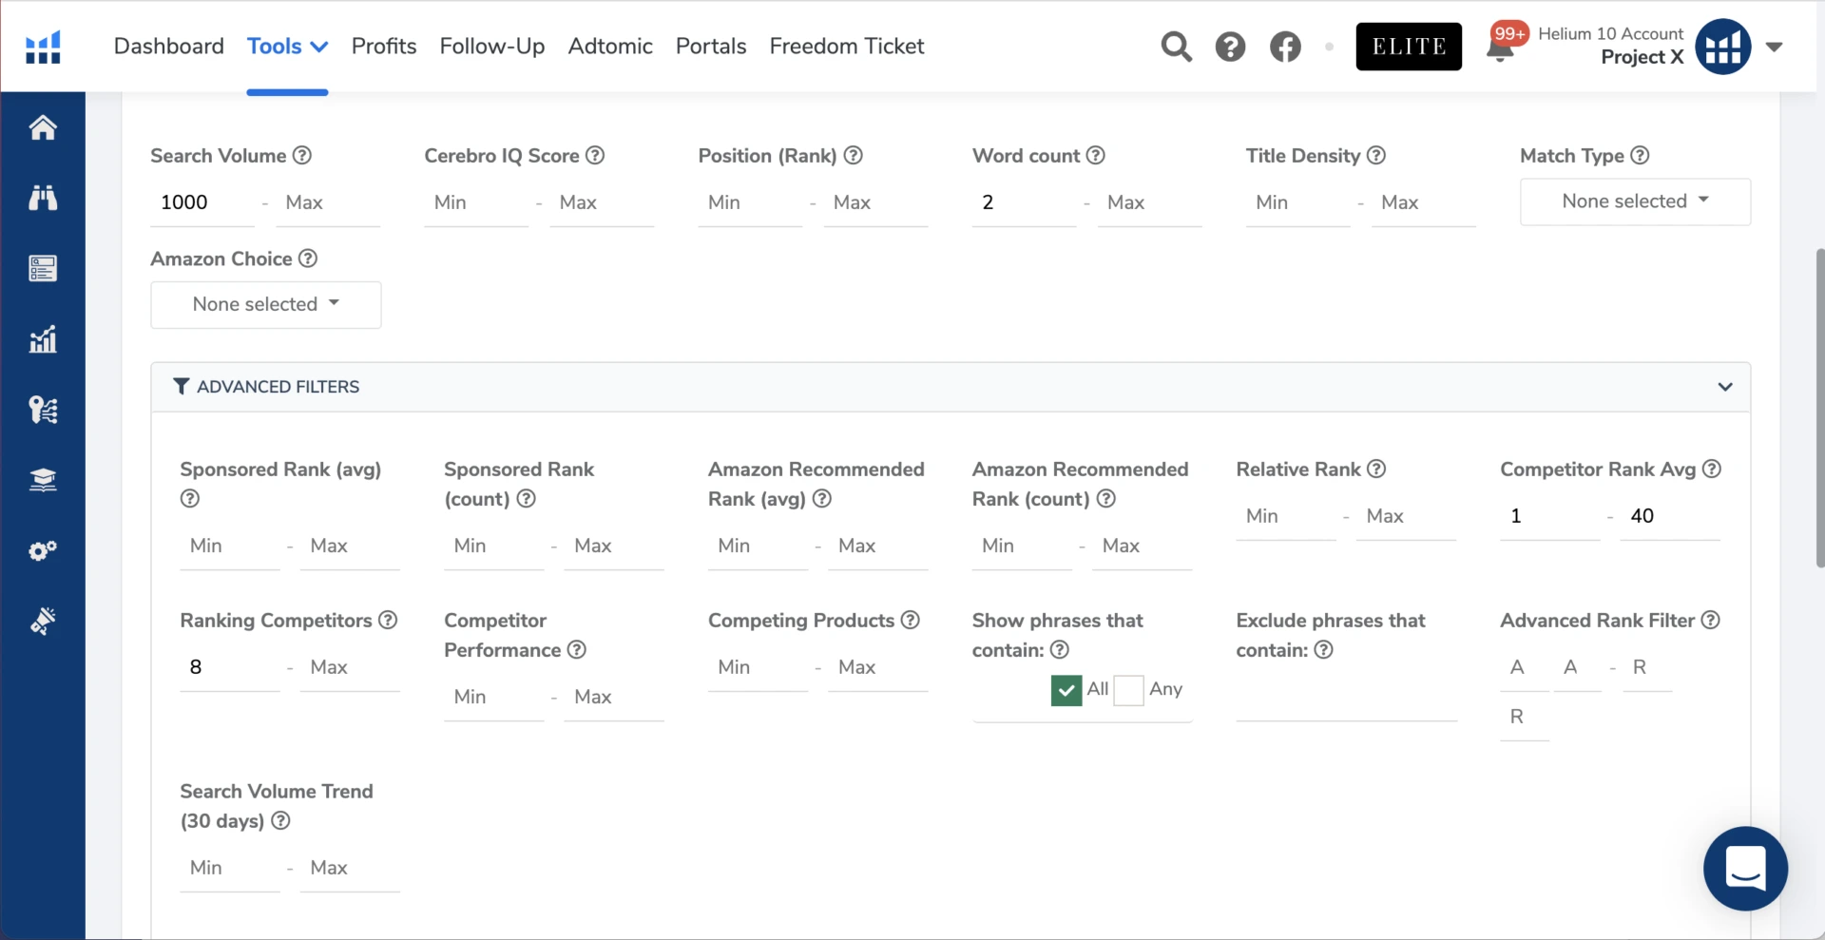Screen dimensions: 1825x940
Task: Open the Tools menu
Action: coord(287,46)
